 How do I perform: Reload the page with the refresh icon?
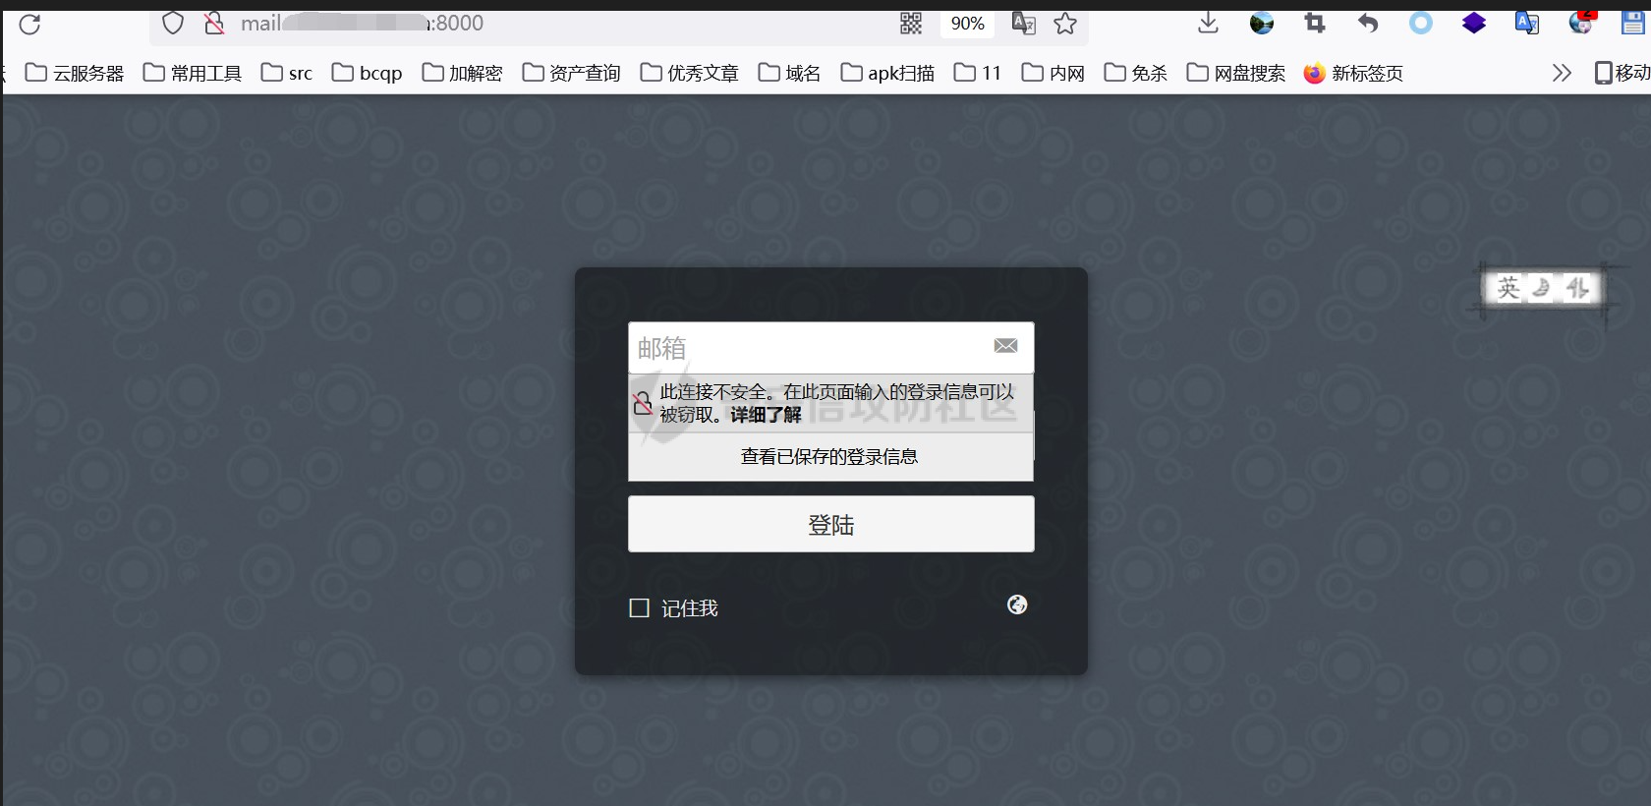(x=29, y=25)
